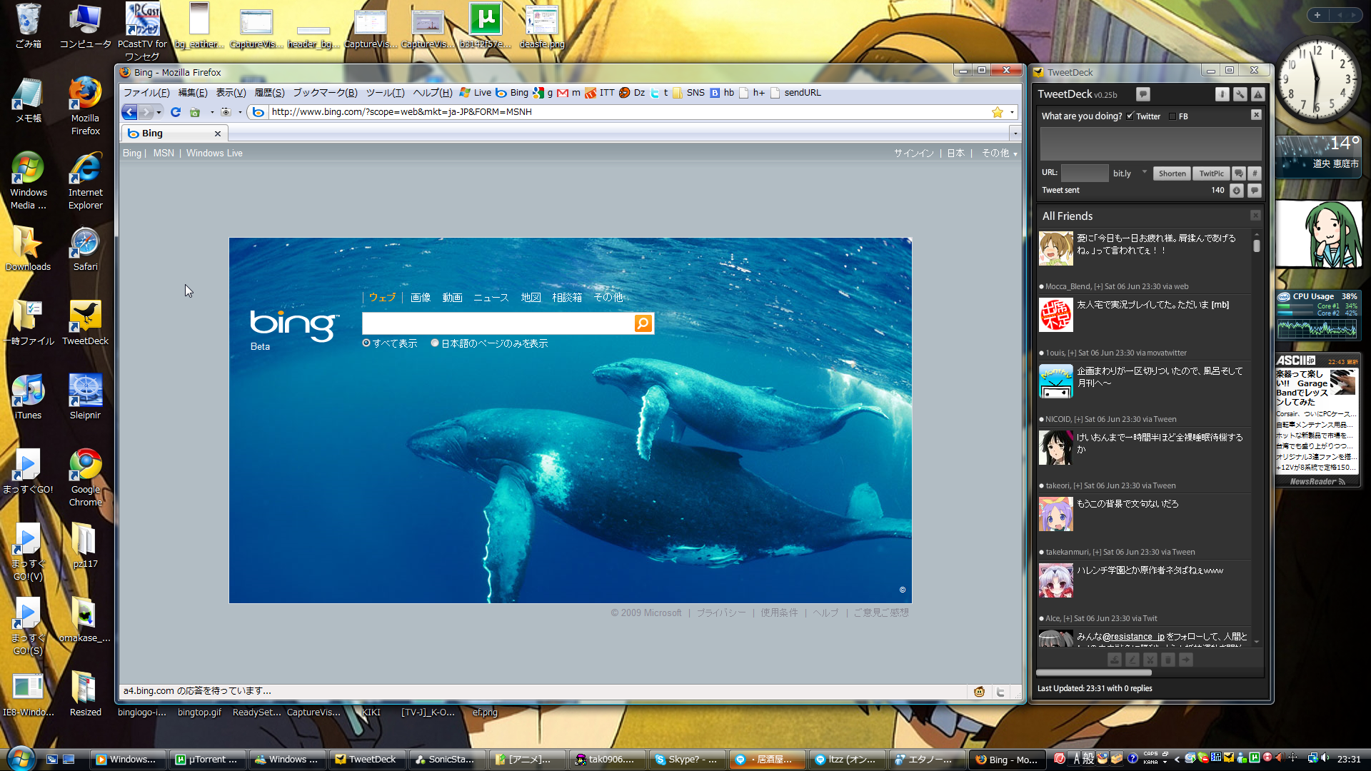Open Firefox address bar dropdown arrow
1371x771 pixels.
(x=1012, y=112)
